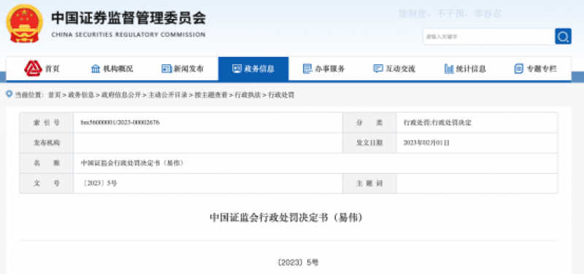Click the 文号 value 〔2023〕5号 in table

pyautogui.click(x=99, y=183)
